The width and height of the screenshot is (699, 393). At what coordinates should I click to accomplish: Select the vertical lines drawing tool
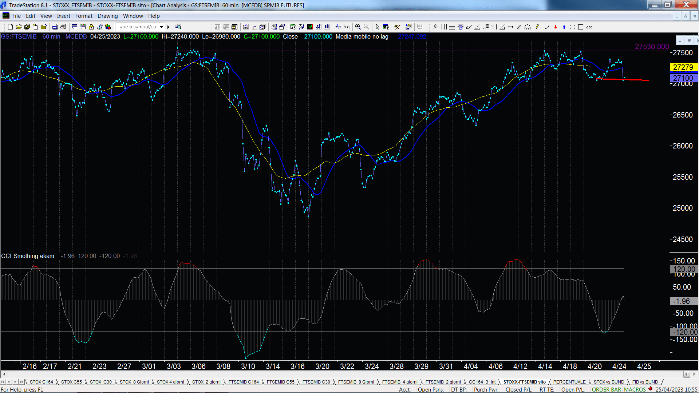click(443, 27)
